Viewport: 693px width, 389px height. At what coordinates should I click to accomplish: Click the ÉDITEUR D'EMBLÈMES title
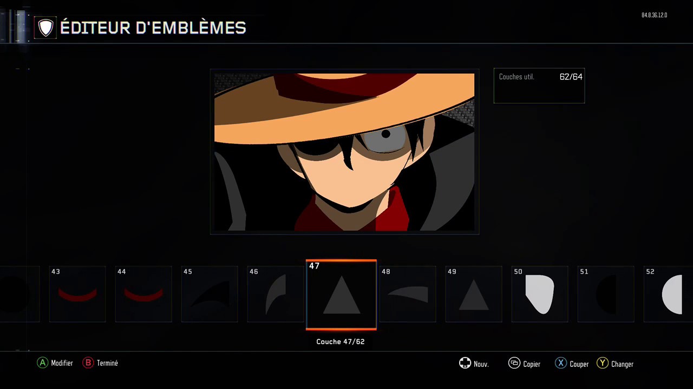[x=153, y=28]
